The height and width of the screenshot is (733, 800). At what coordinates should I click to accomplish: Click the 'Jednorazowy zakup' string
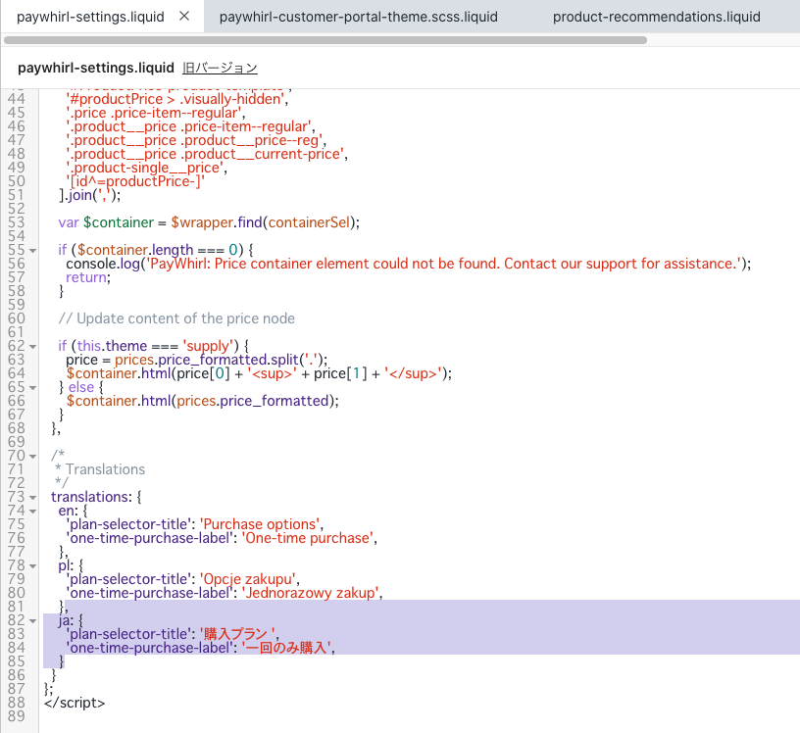310,593
